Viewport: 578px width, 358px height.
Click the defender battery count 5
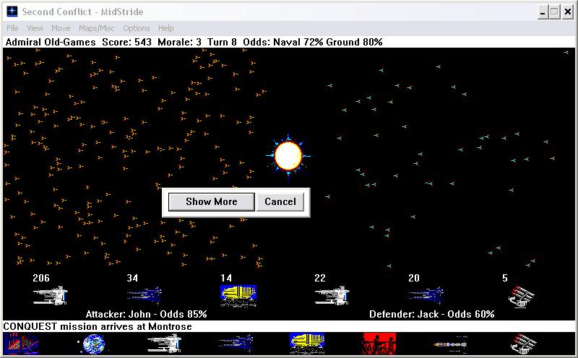[x=505, y=278]
